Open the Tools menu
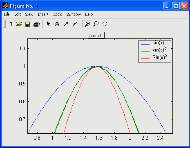This screenshot has width=190, height=148. coord(58,14)
